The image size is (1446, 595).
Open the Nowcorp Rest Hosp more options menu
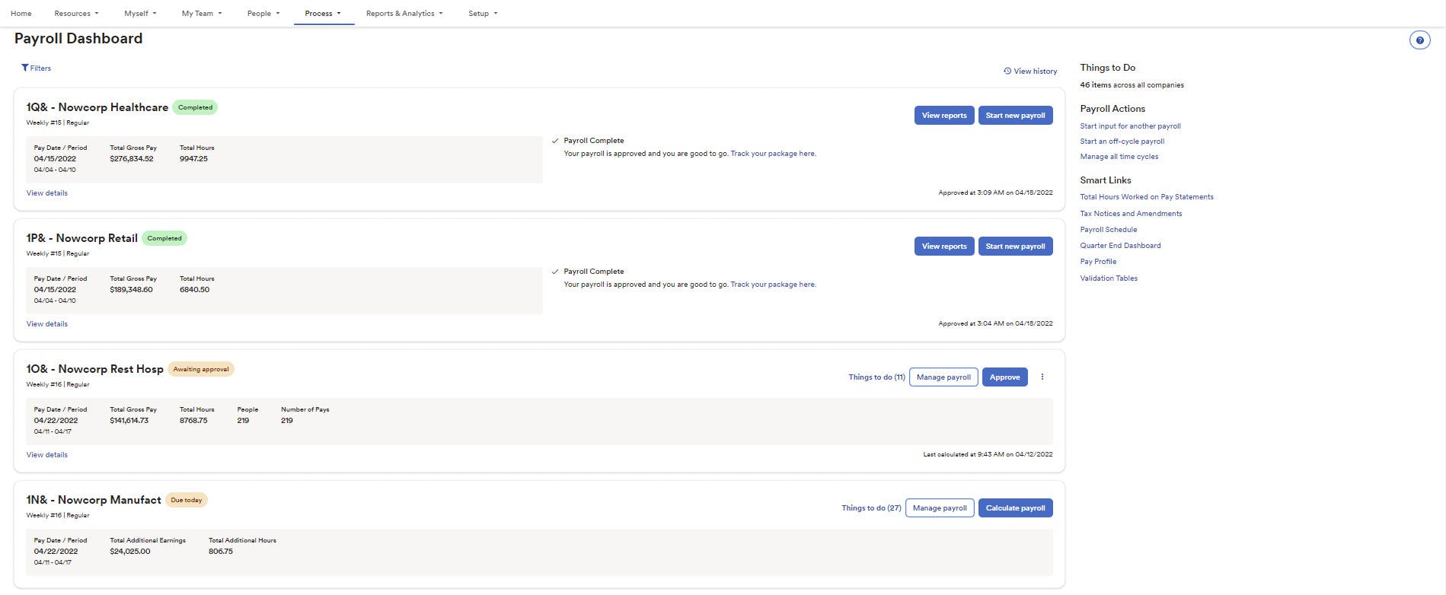point(1042,377)
